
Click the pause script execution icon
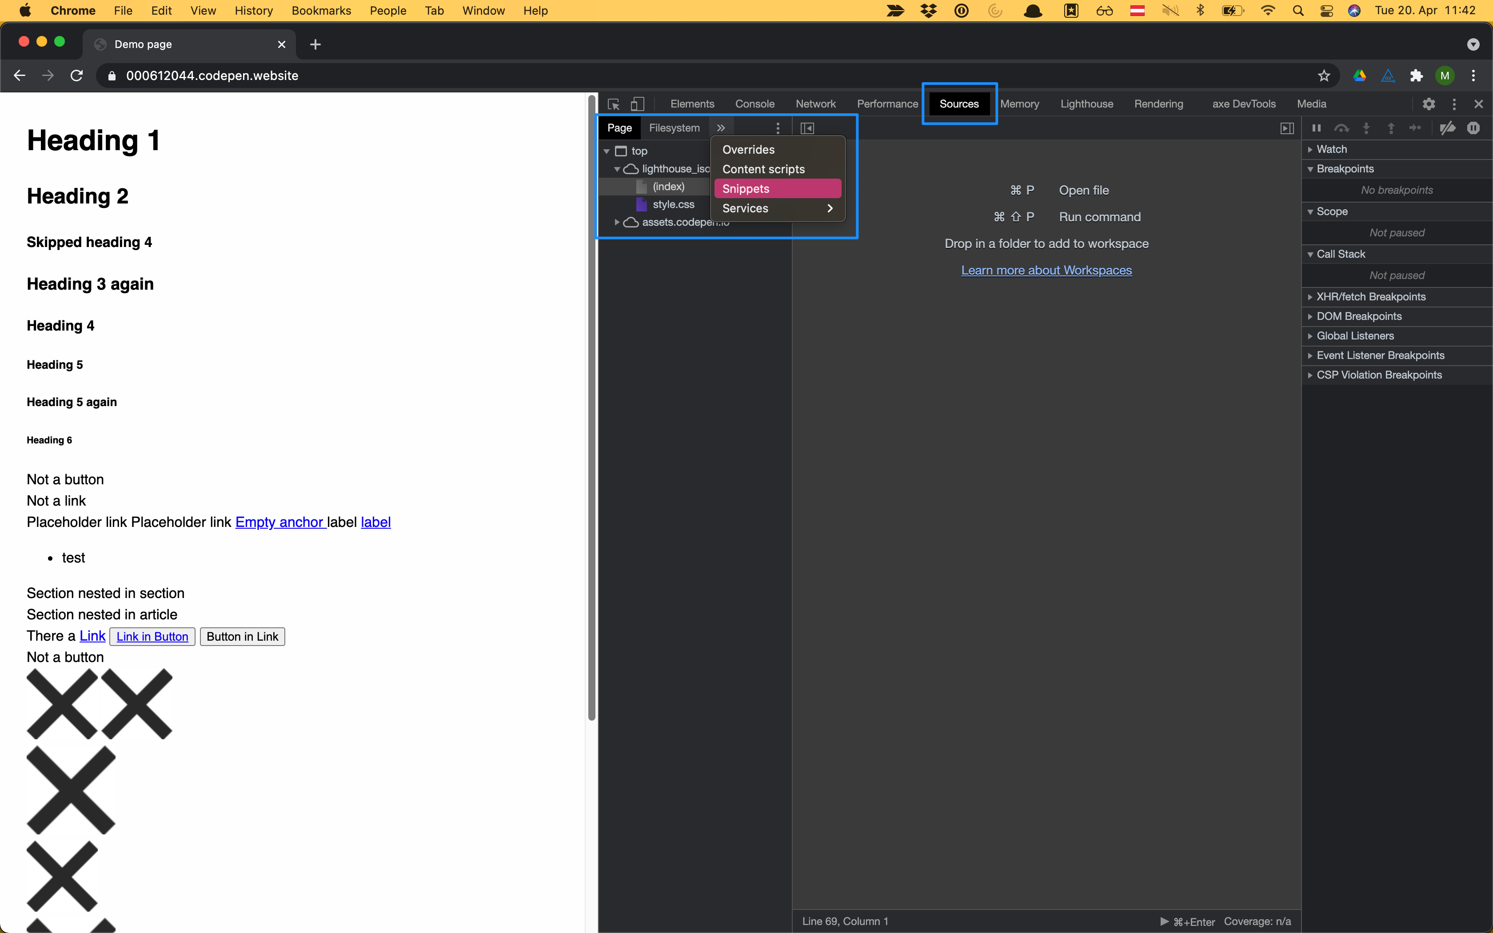(1317, 128)
